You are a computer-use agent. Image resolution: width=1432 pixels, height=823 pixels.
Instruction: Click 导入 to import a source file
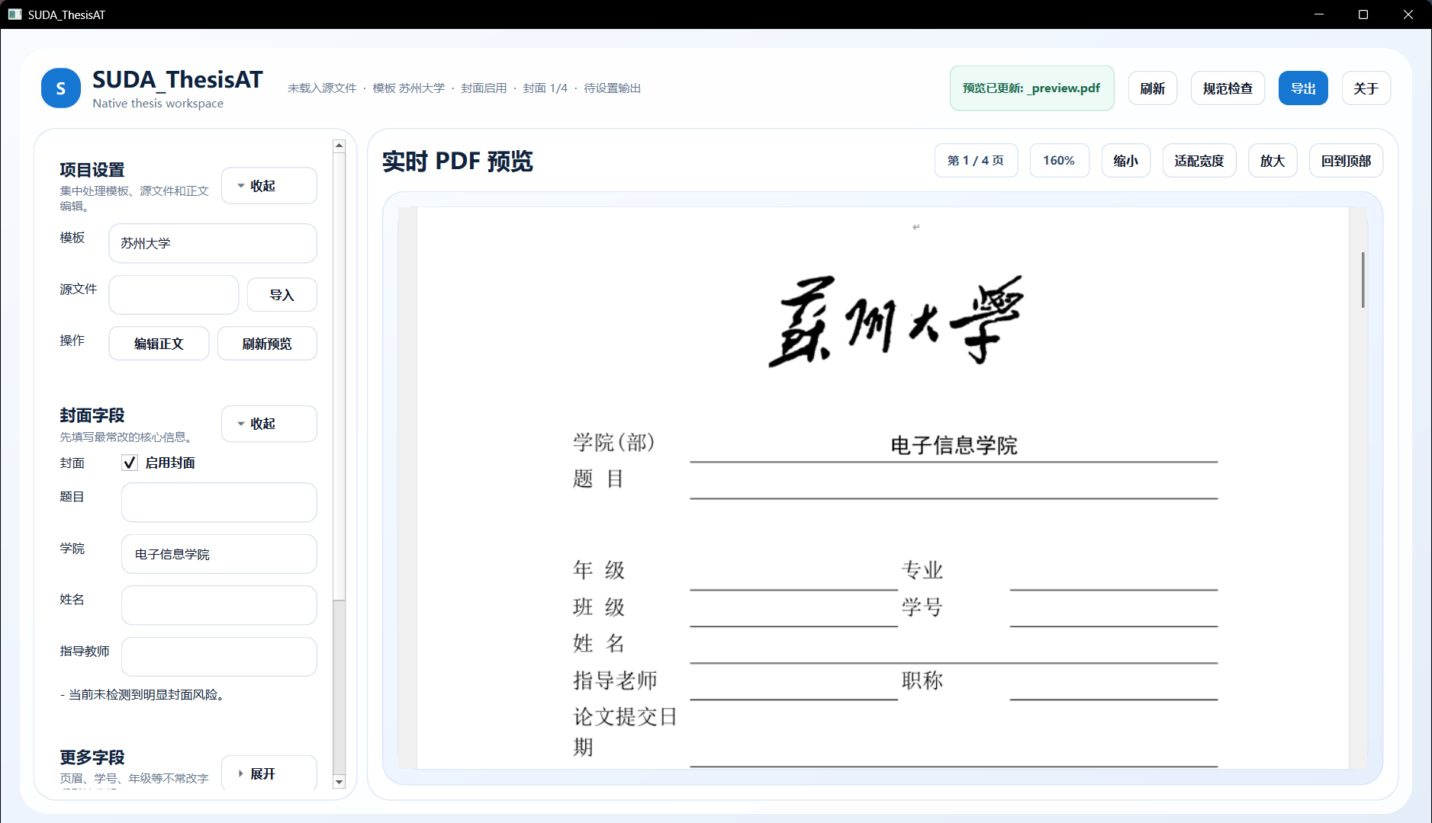point(282,294)
